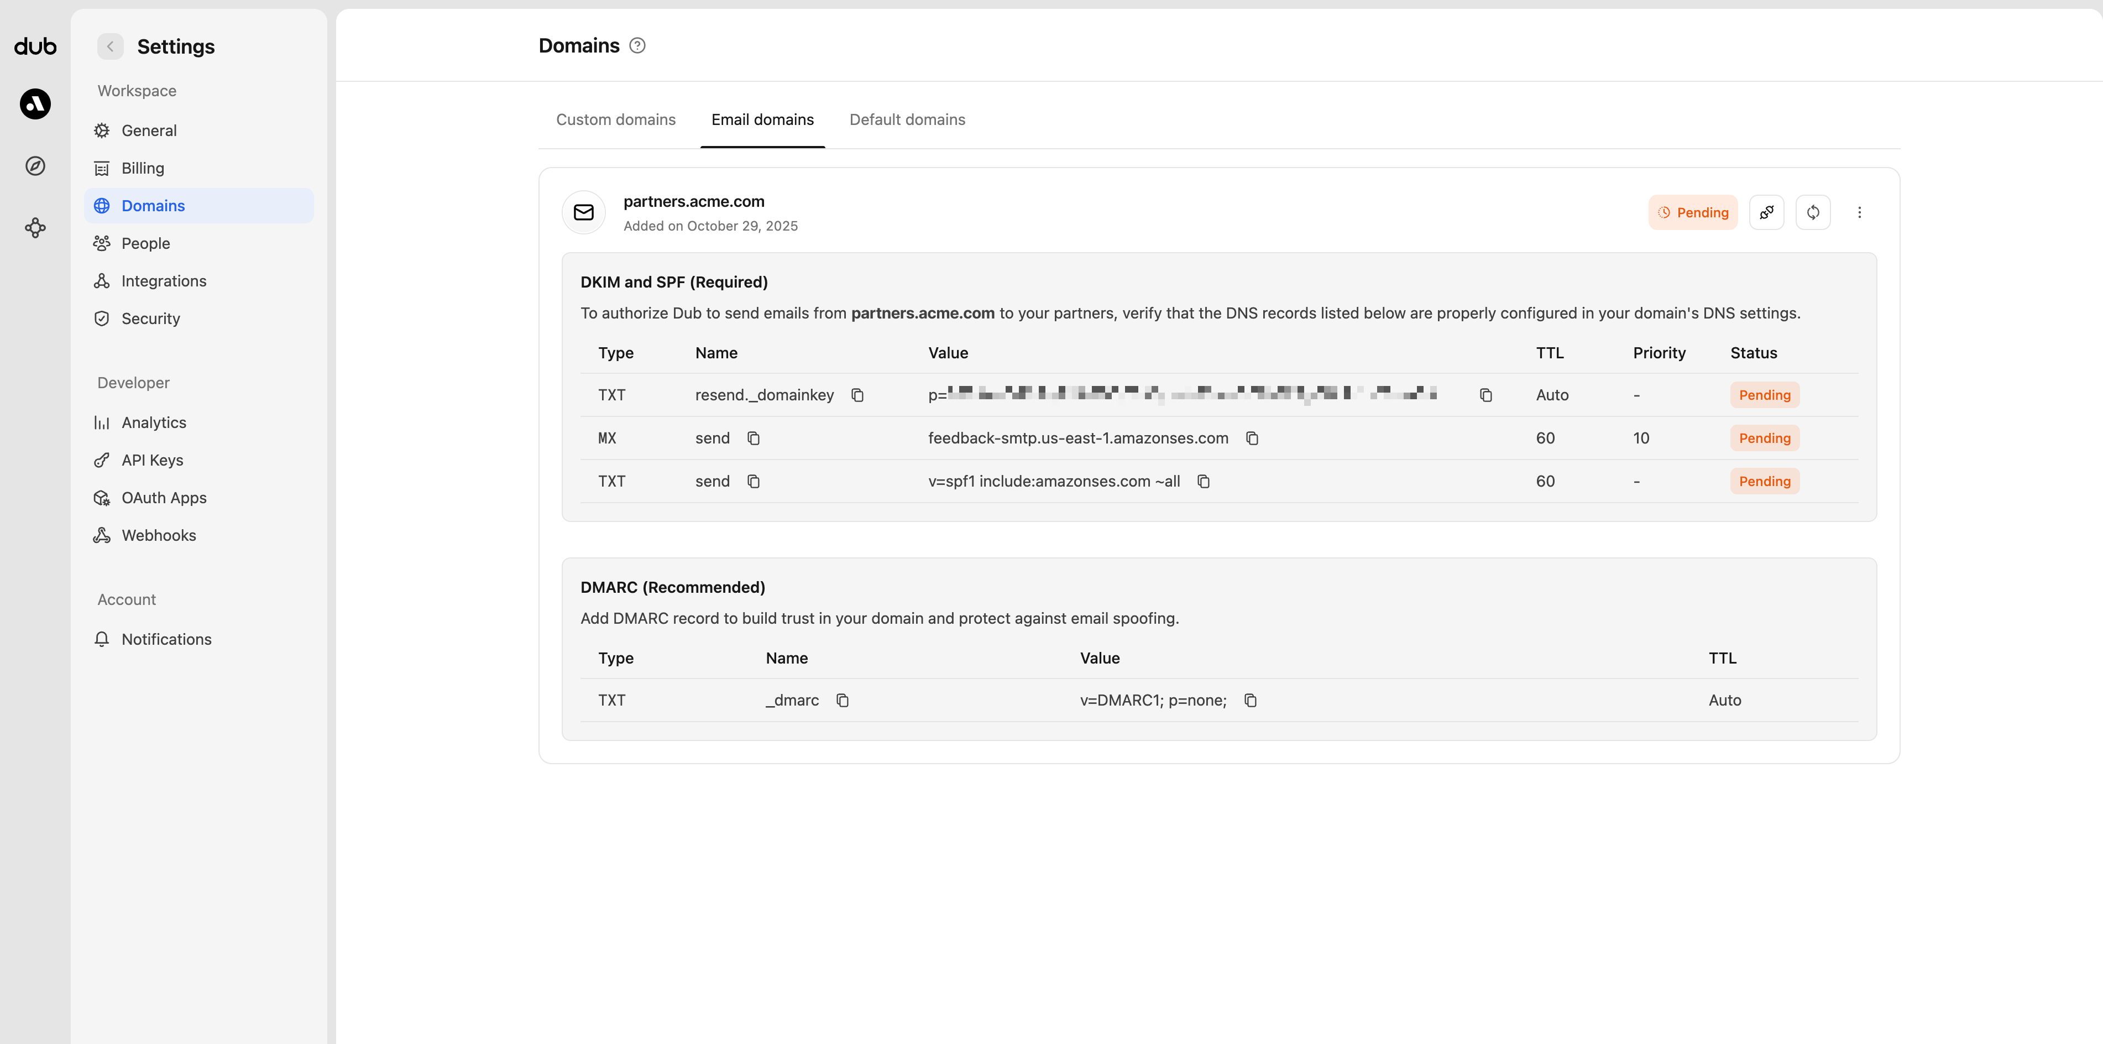
Task: Click the network icon in the left rail
Action: [x=34, y=228]
